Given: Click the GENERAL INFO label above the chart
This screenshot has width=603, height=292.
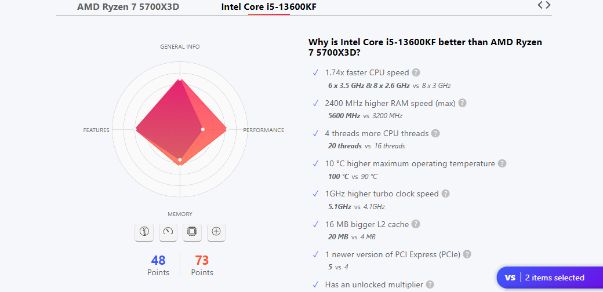Looking at the screenshot, I should point(180,47).
